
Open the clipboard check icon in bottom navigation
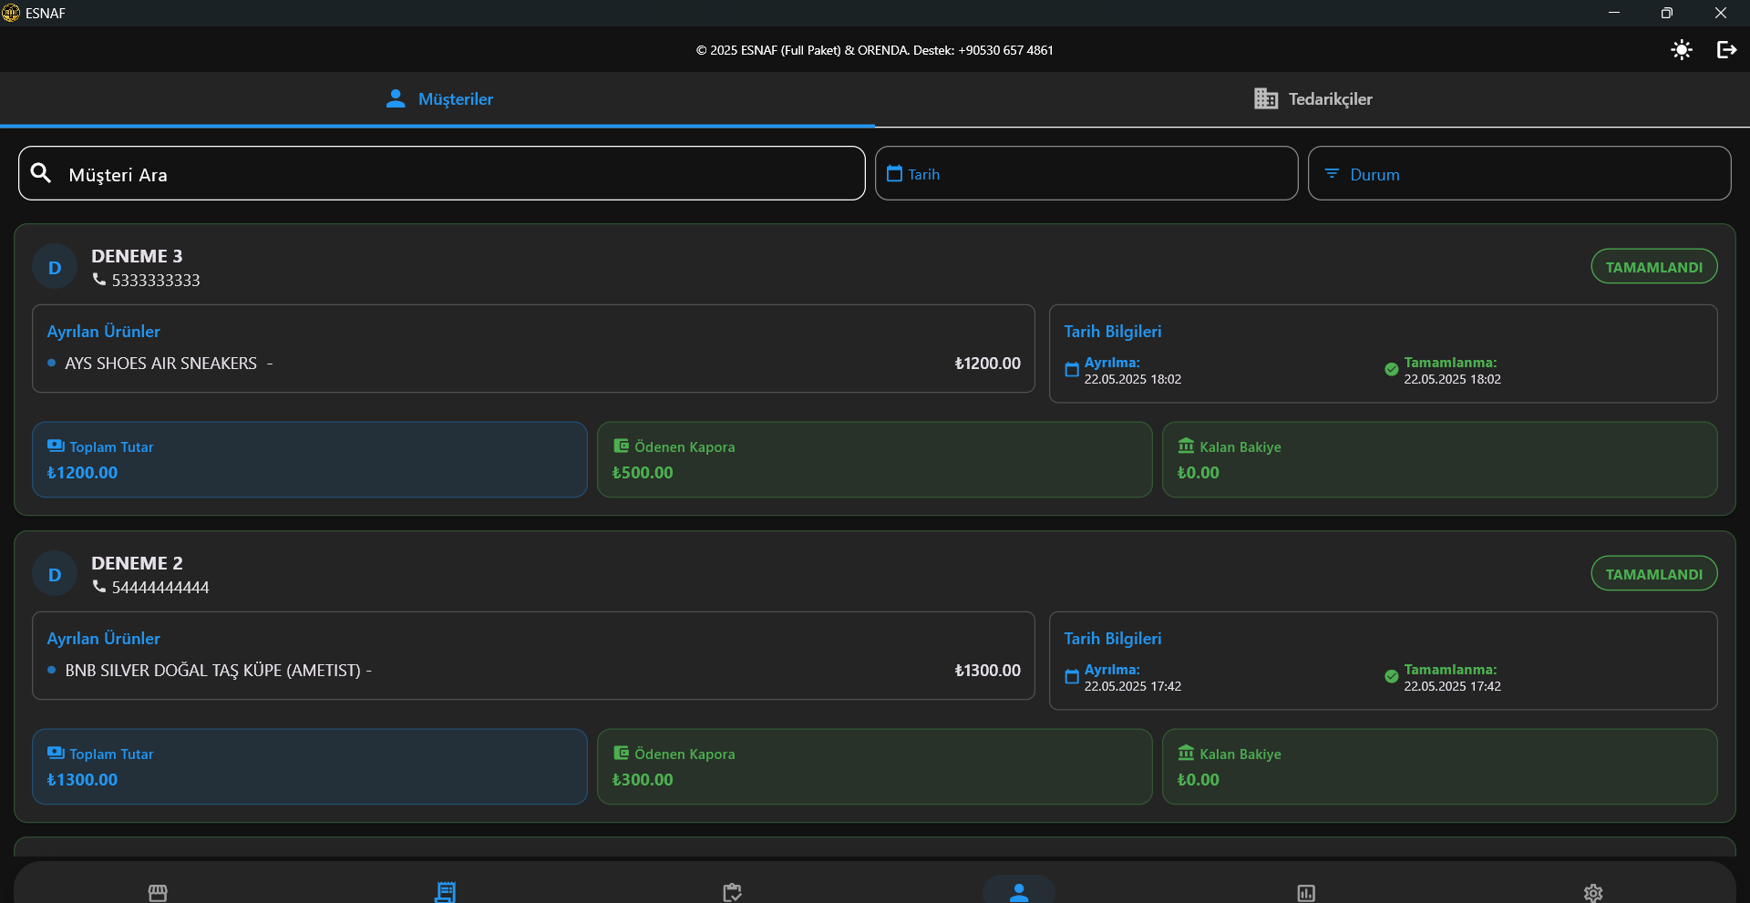(732, 892)
